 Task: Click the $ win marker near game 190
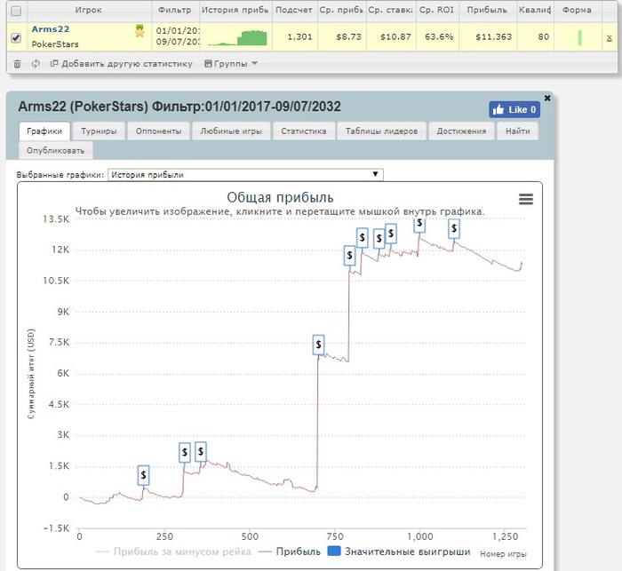[x=143, y=474]
